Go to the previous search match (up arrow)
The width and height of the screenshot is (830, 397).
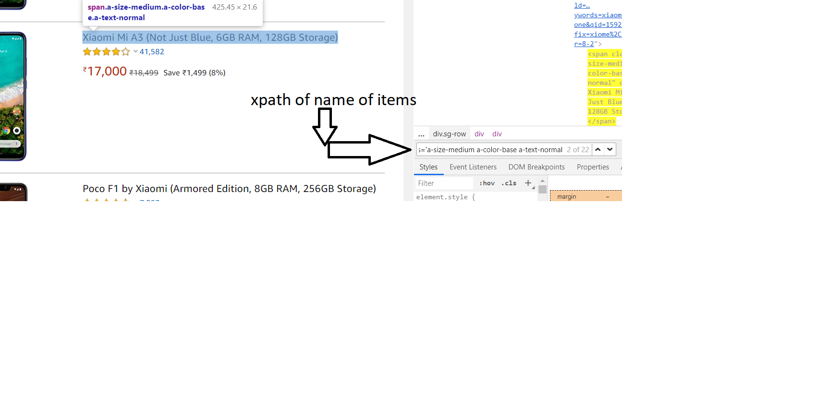[598, 149]
